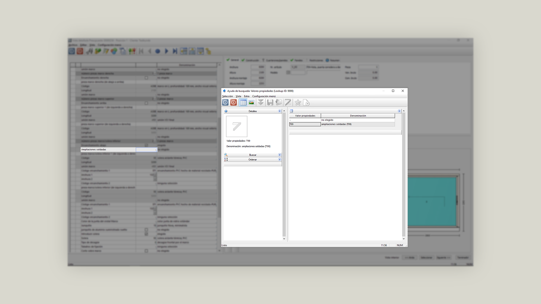Click the floppy disk save icon
The width and height of the screenshot is (541, 304).
click(x=270, y=103)
